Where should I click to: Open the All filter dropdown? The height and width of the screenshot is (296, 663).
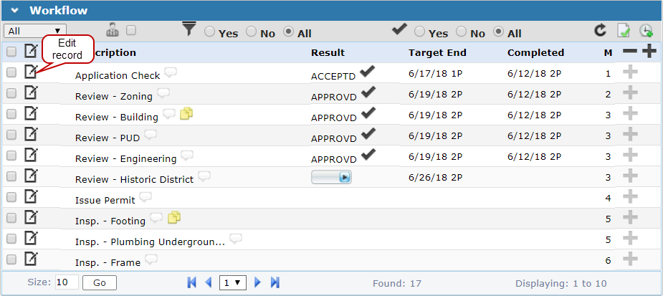34,31
